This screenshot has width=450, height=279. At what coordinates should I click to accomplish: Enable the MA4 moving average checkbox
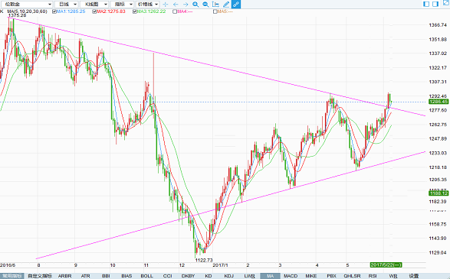(x=175, y=11)
